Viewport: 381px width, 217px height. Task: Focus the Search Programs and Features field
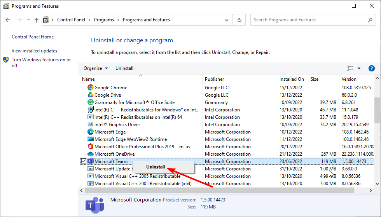[x=313, y=20]
